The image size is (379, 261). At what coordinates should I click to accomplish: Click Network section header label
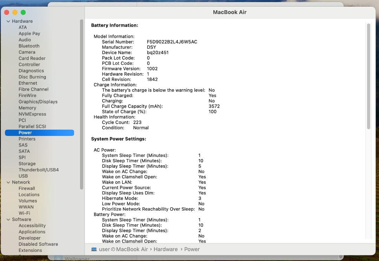click(21, 183)
